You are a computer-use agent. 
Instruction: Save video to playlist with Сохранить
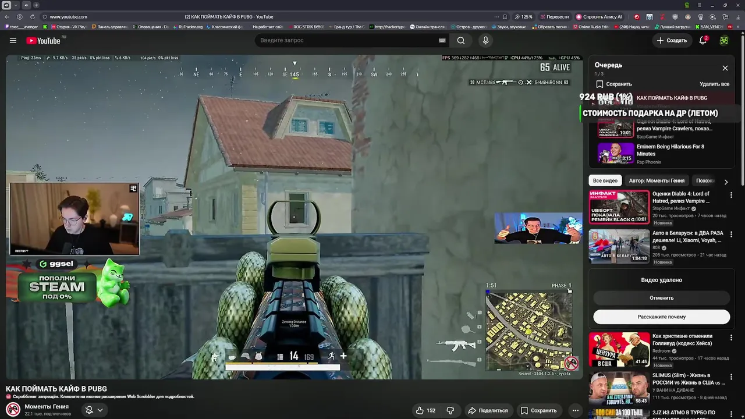539,410
